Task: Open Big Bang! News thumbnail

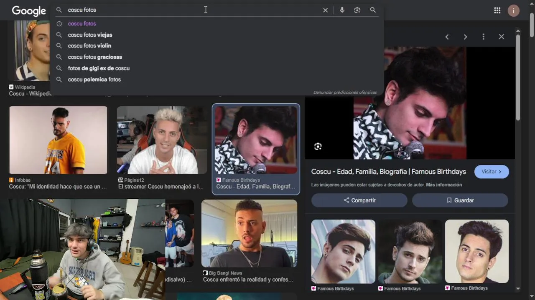Action: point(249,233)
